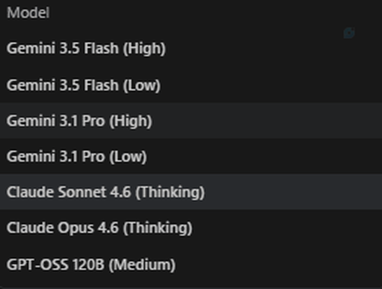Select the open-source GPT-OSS model entry
The image size is (382, 289).
pos(191,264)
